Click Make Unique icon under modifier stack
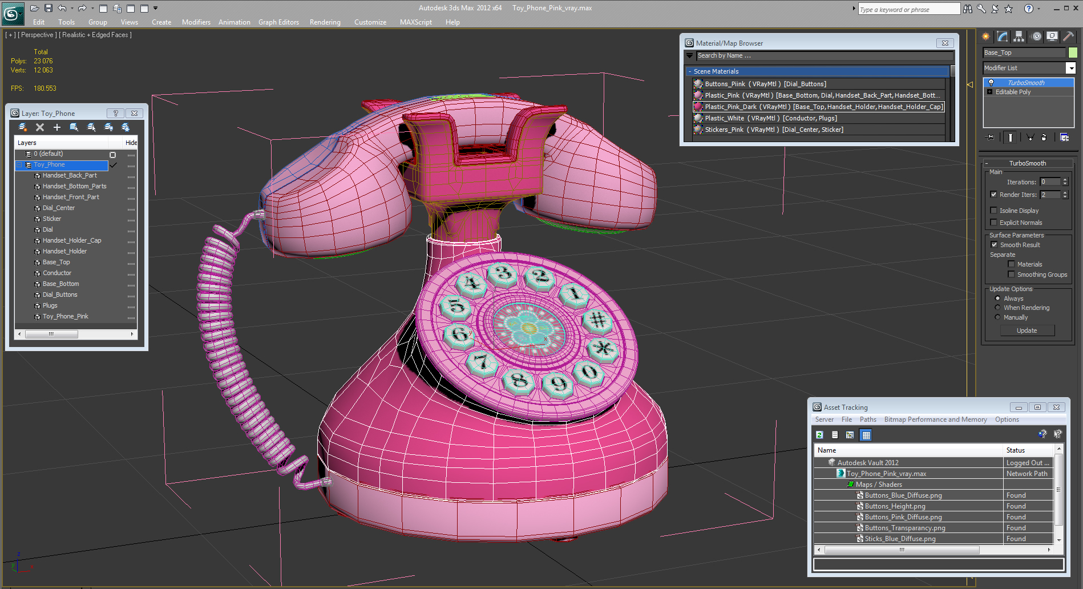The width and height of the screenshot is (1083, 589). 1030,137
